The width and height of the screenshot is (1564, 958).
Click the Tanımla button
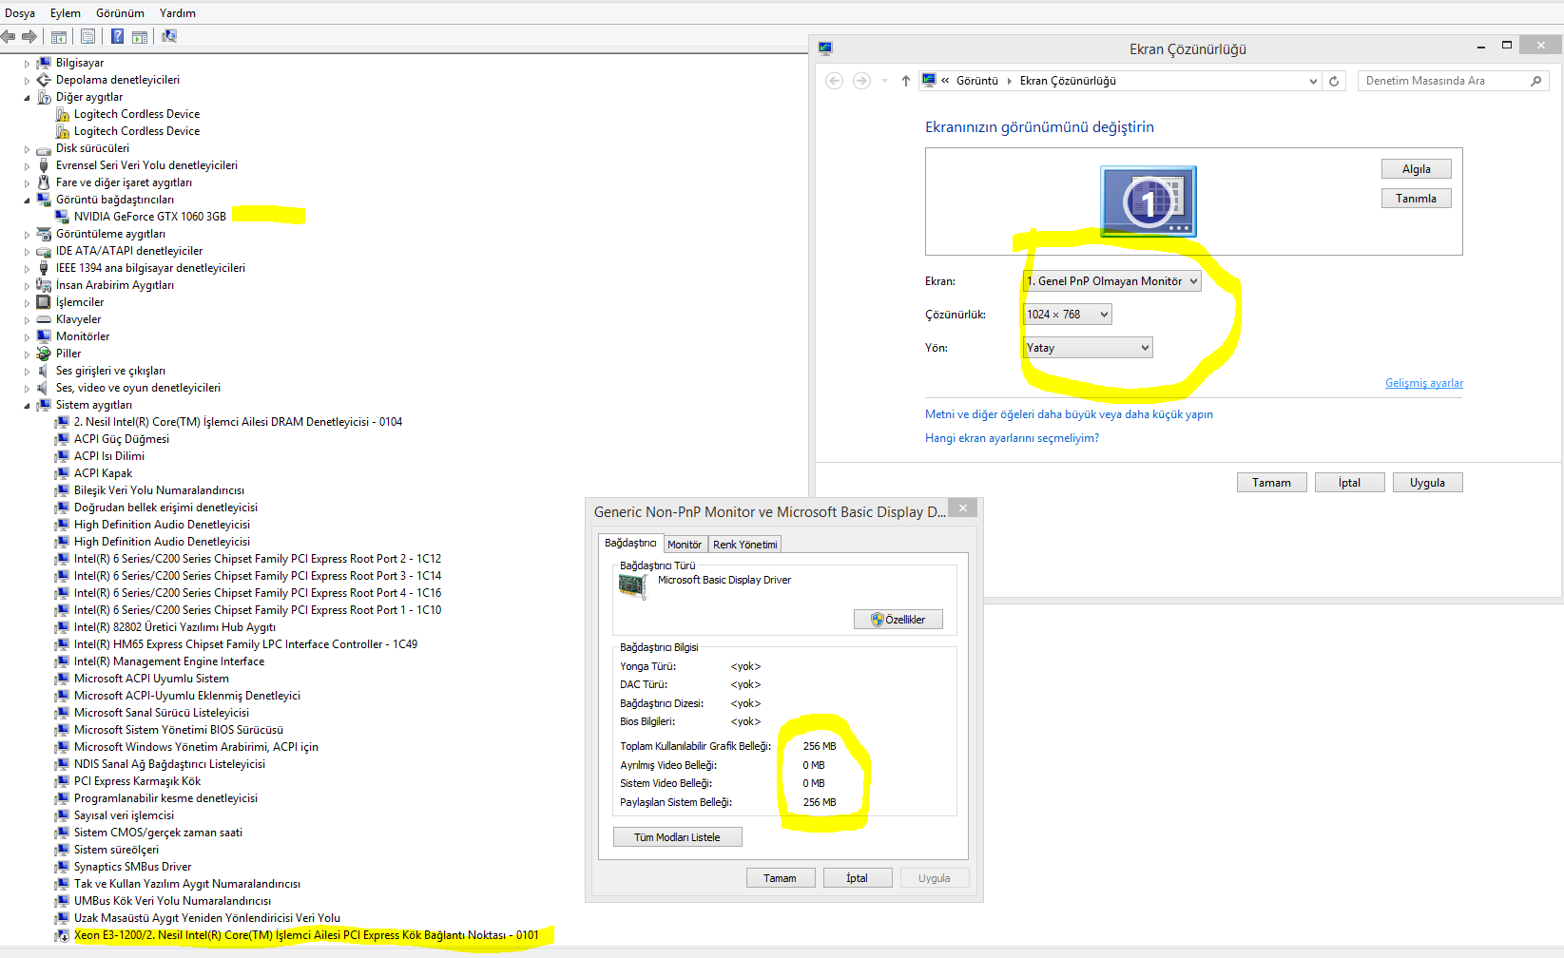1416,199
